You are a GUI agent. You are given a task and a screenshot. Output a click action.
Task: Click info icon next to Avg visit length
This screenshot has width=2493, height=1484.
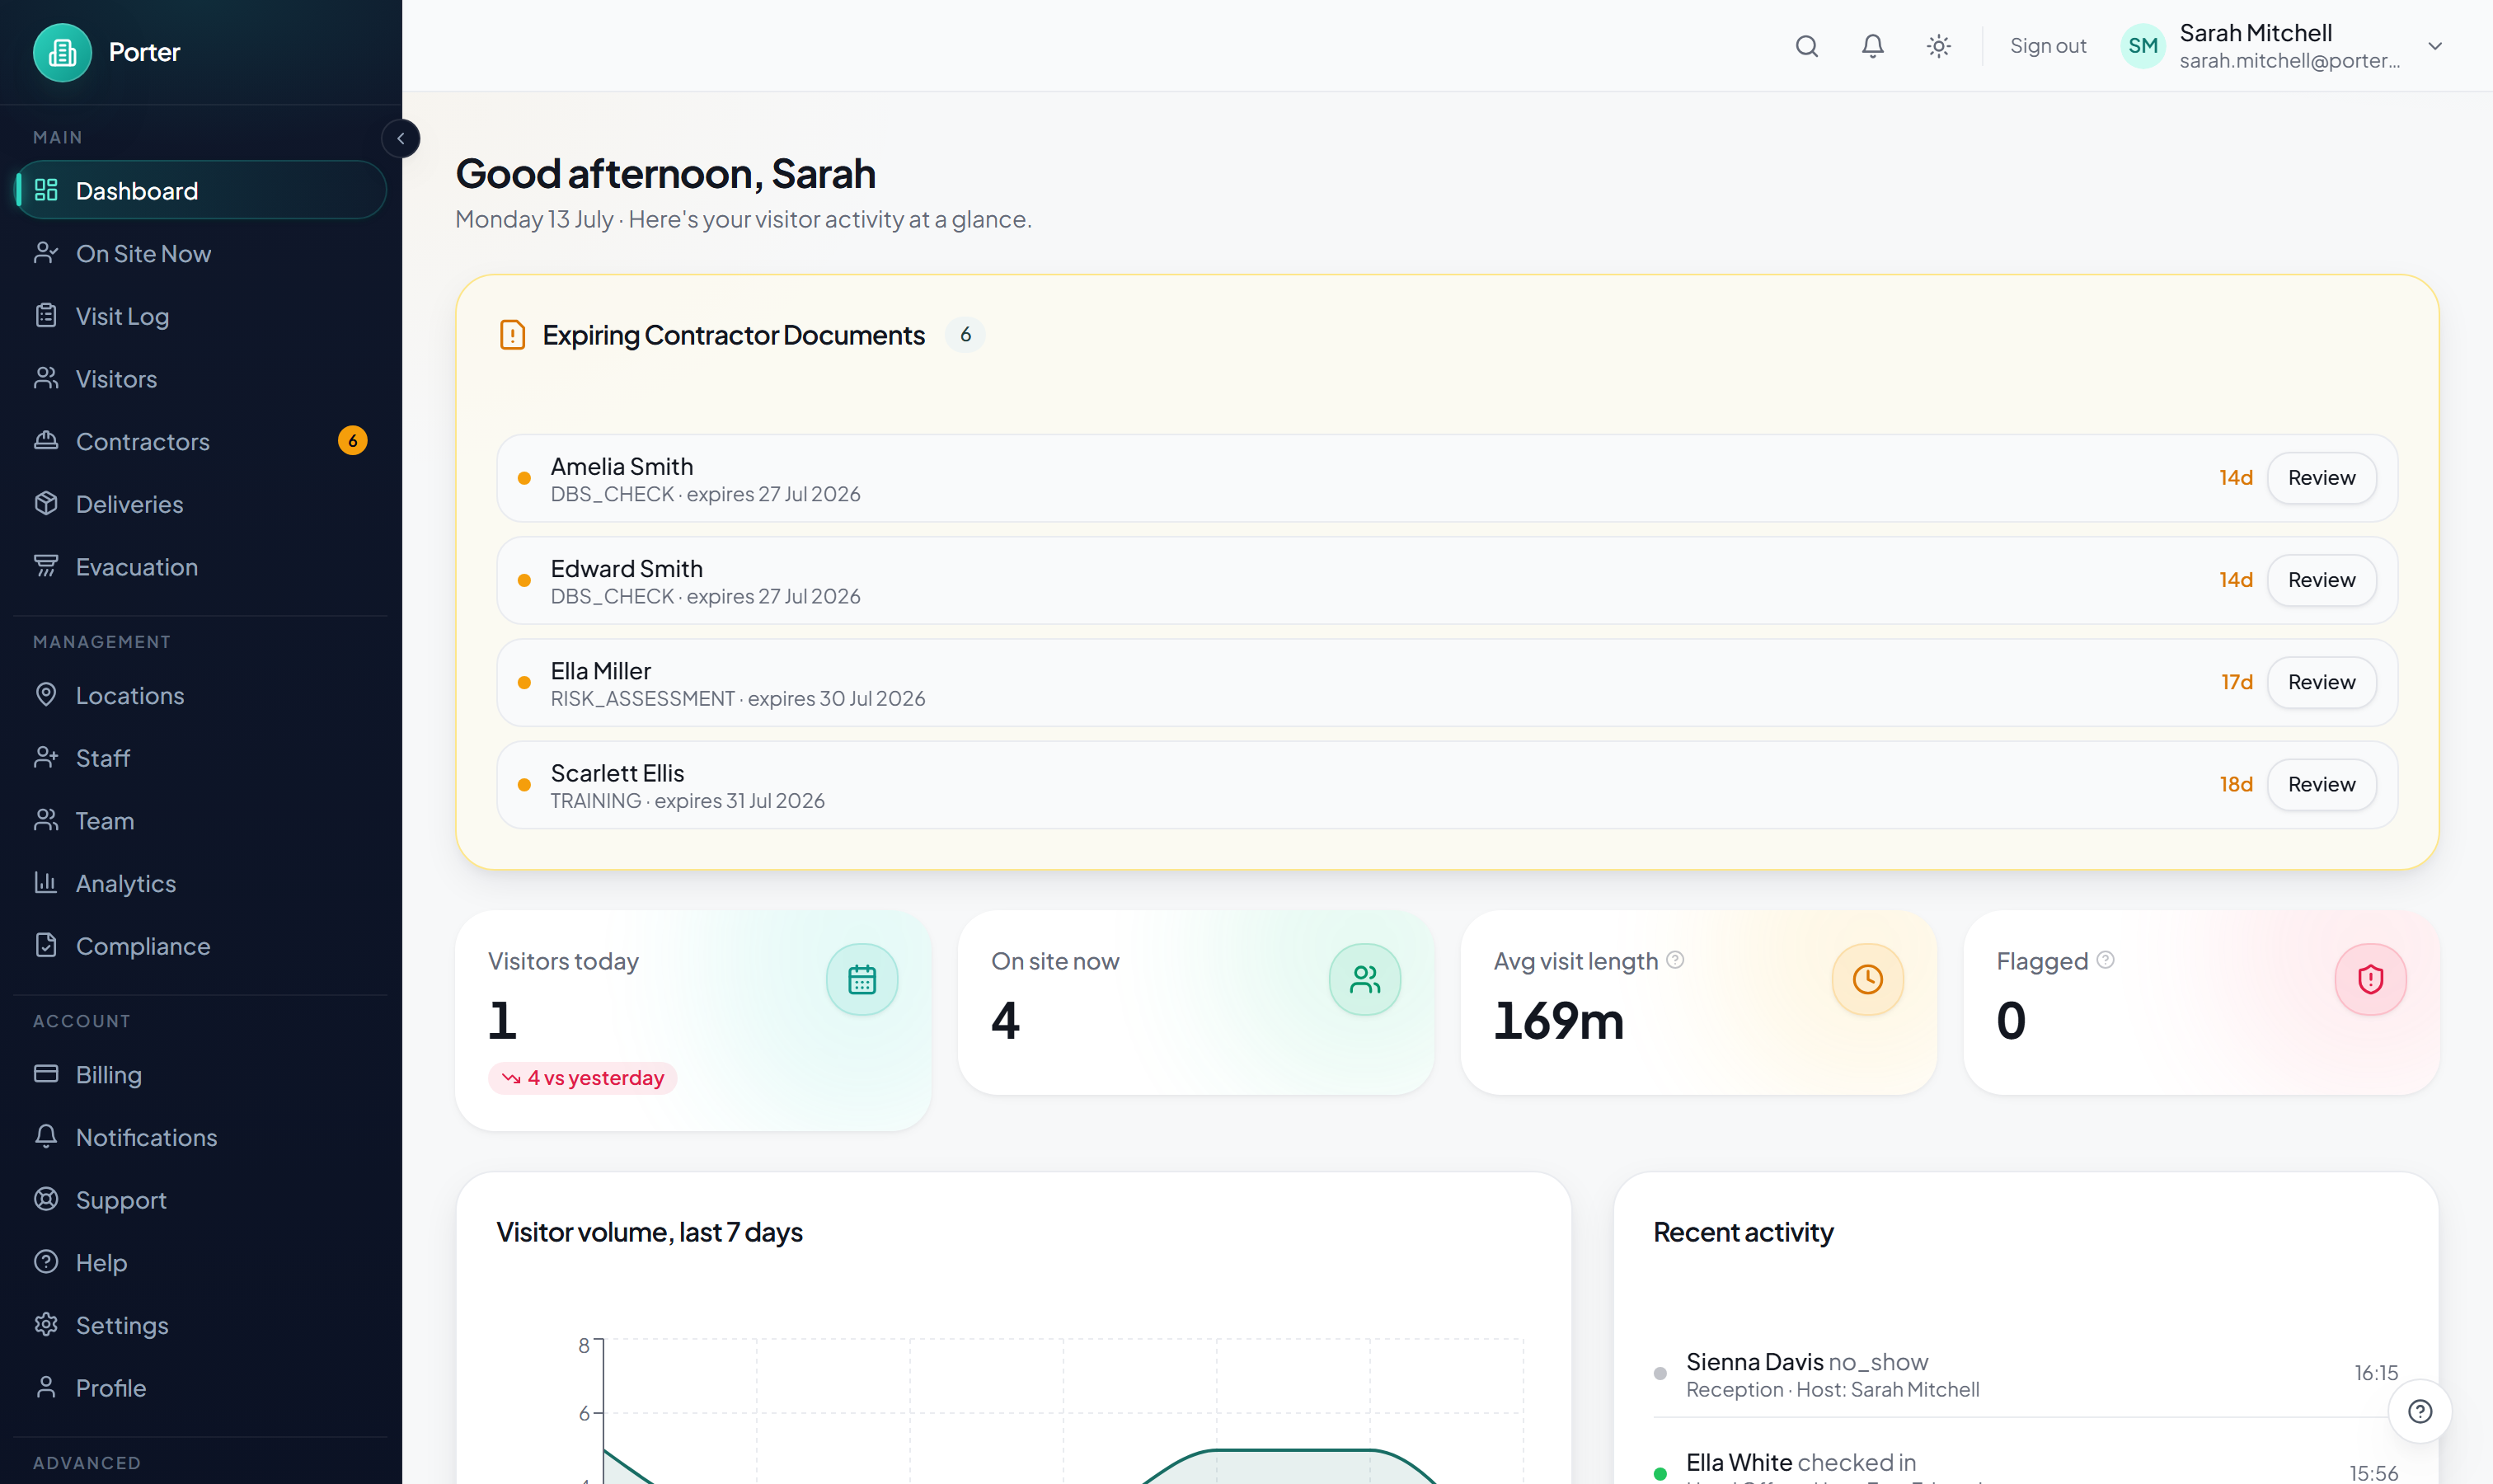pos(1675,960)
